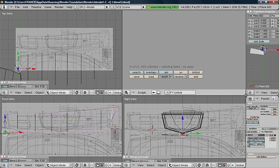
Task: Toggle the ScaleX lock icon
Action: (x=250, y=31)
